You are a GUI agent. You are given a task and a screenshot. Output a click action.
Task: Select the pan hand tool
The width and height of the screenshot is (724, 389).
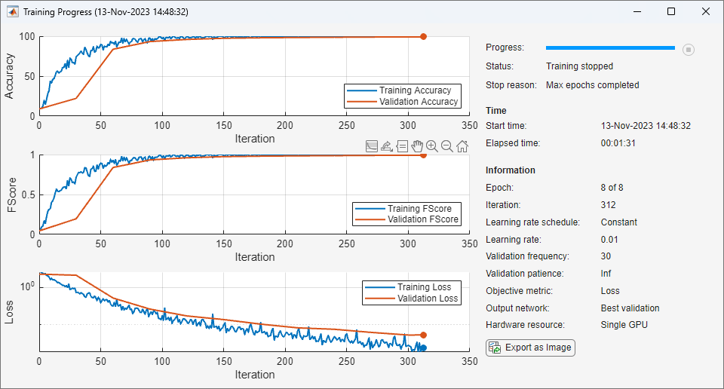point(417,146)
